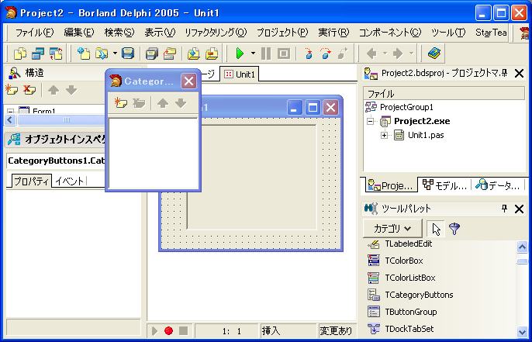Click the Open file folder toolbar icon
The image size is (532, 342).
[102, 54]
